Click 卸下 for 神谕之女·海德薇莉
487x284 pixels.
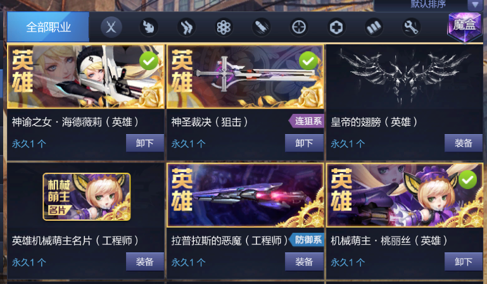[145, 143]
